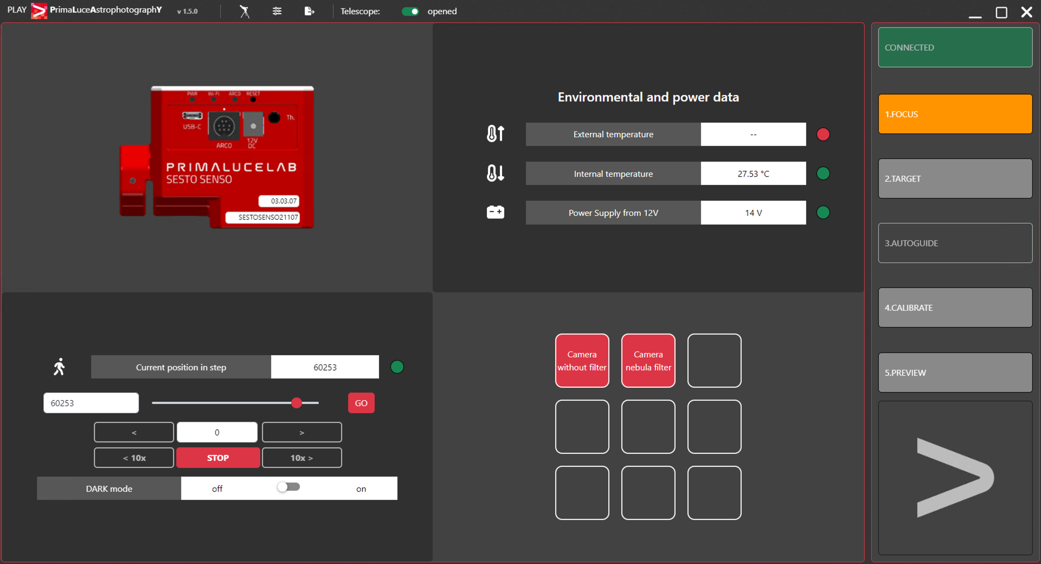Maximize the application window
Image resolution: width=1041 pixels, height=564 pixels.
(x=1001, y=12)
